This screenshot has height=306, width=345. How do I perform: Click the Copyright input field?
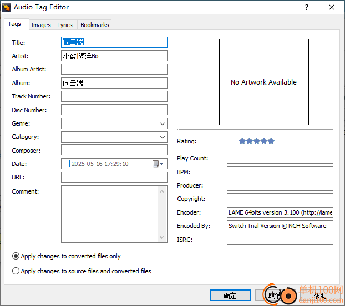coord(280,199)
